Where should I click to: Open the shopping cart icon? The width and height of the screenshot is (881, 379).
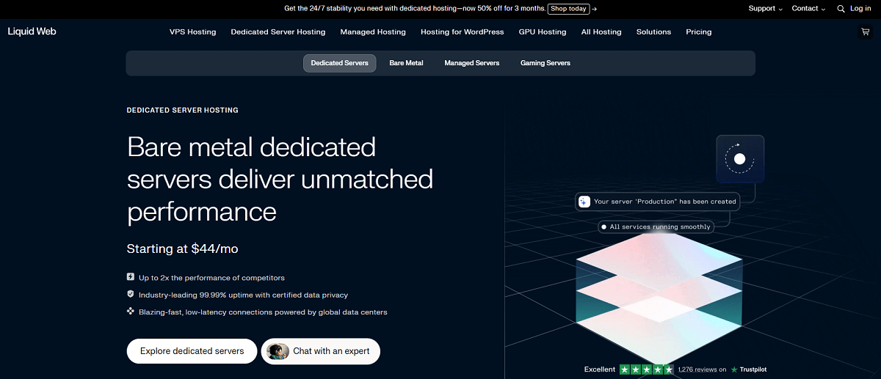coord(865,32)
